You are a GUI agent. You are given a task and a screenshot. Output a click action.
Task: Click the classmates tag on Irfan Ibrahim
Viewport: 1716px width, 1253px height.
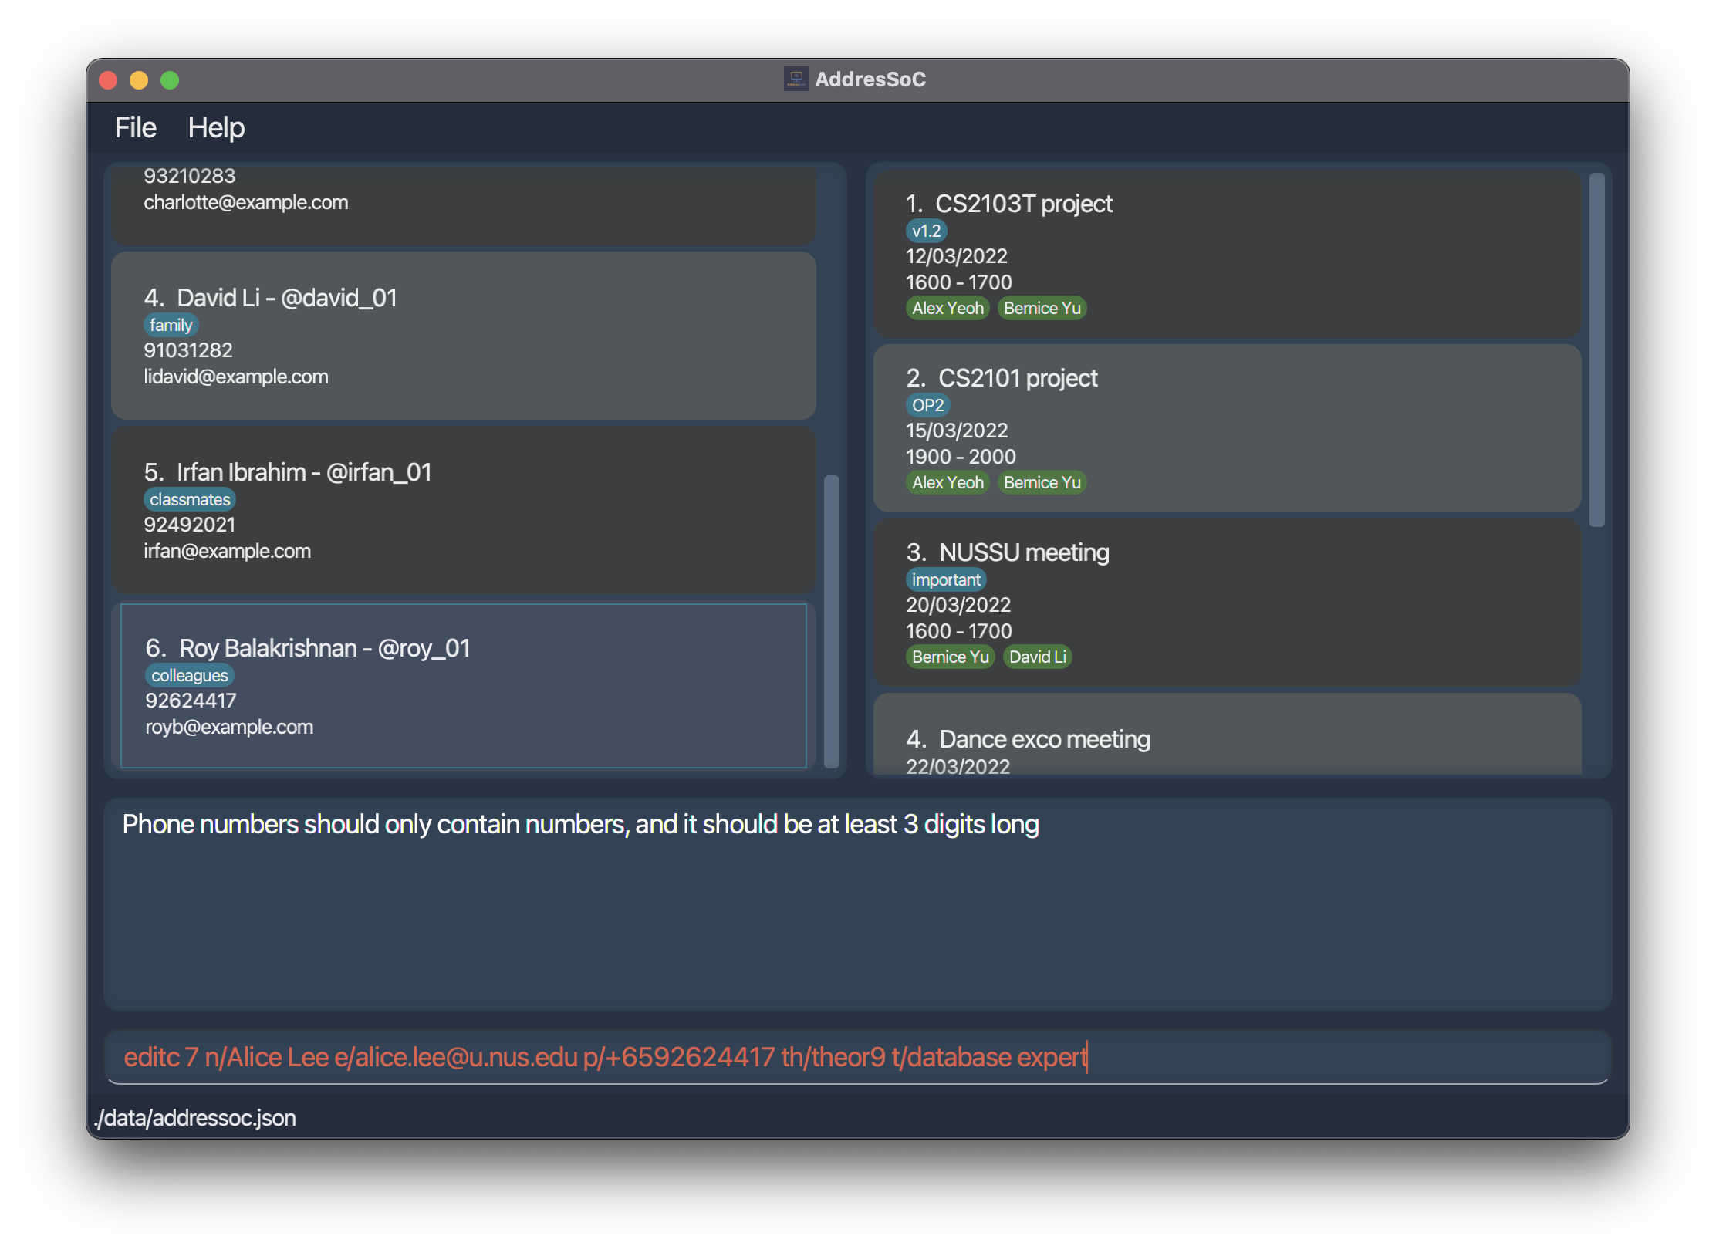[x=190, y=500]
